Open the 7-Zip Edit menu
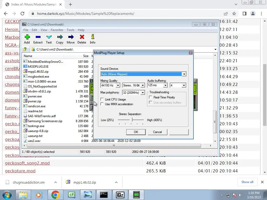Viewport: 267px width, 200px height. (34, 30)
